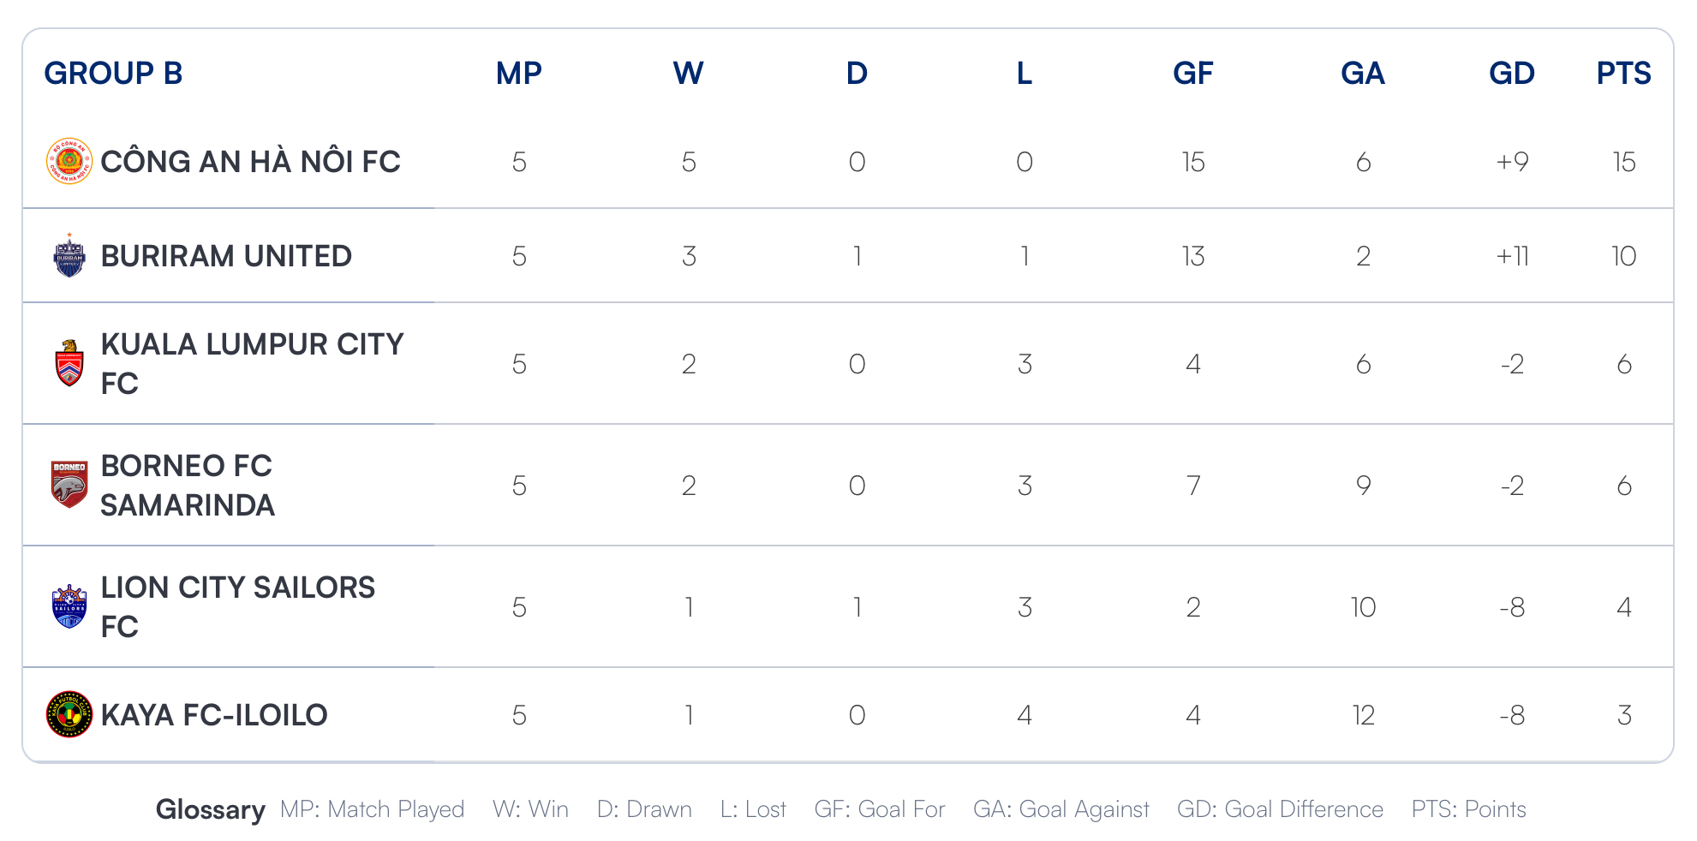Viewport: 1697px width, 841px height.
Task: Click the Lion City Sailors FC badge
Action: (x=69, y=606)
